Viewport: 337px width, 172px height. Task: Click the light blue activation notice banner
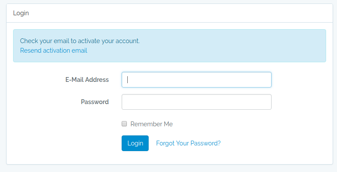point(170,46)
